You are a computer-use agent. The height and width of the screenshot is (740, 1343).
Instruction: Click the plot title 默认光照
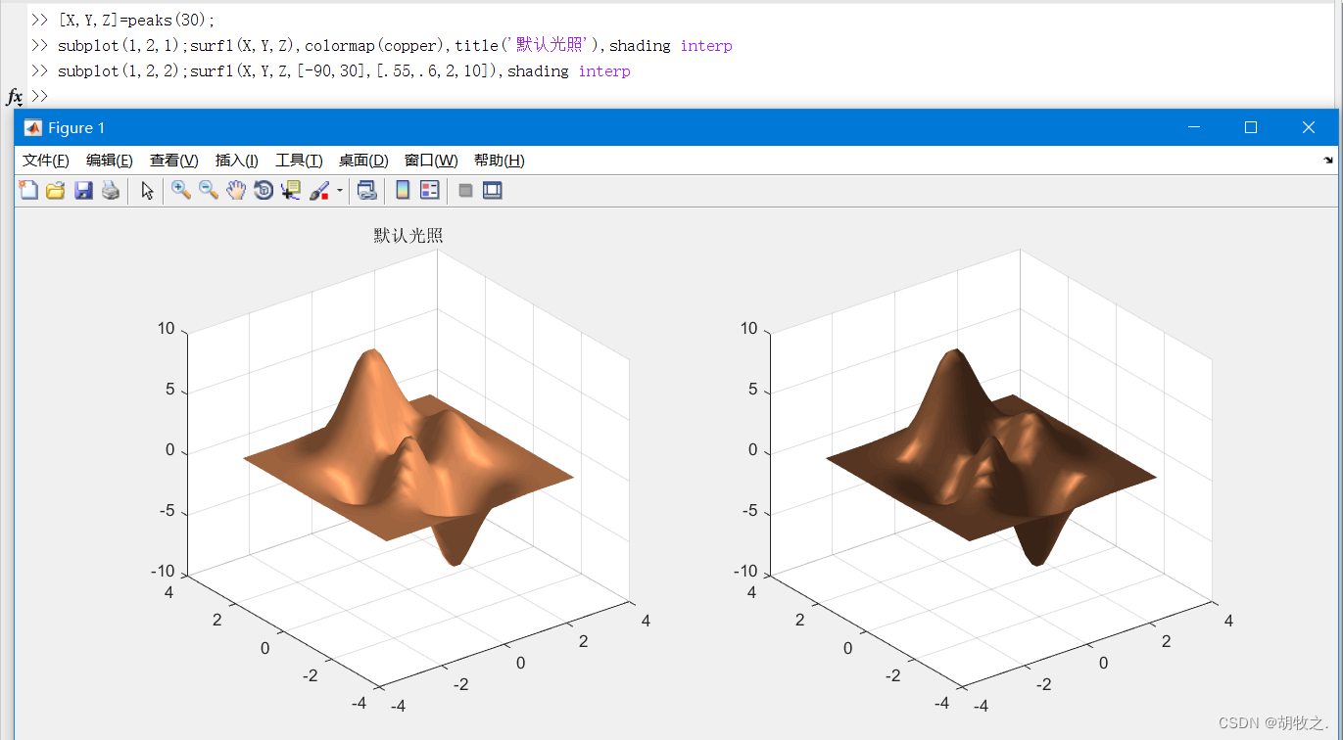pos(408,235)
